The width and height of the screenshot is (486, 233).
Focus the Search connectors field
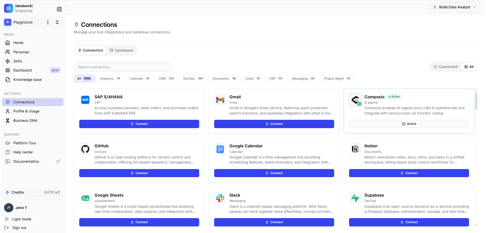pos(123,67)
